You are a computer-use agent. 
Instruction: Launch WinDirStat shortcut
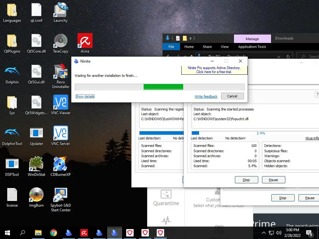pos(36,167)
